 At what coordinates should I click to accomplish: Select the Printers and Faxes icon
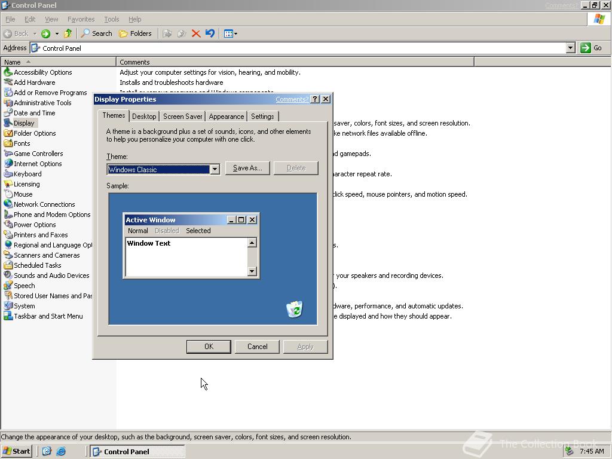click(x=8, y=234)
